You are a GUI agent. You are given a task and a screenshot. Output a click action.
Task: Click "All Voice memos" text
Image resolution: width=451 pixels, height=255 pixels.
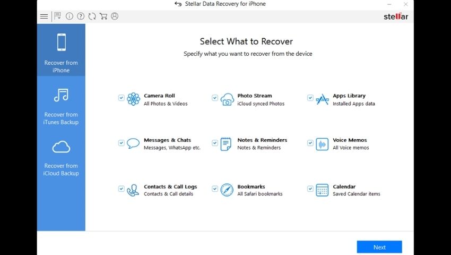click(x=351, y=148)
